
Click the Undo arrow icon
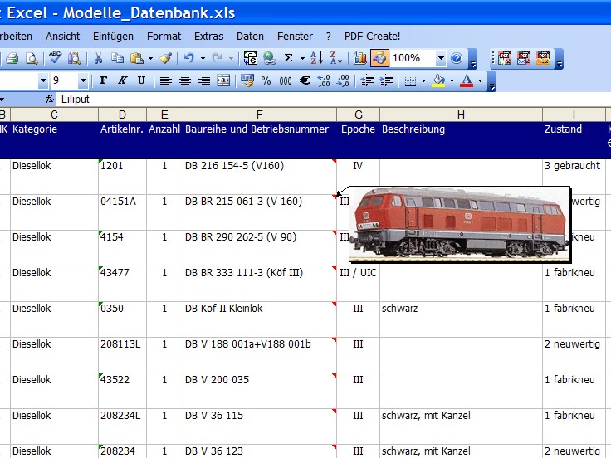tap(189, 58)
